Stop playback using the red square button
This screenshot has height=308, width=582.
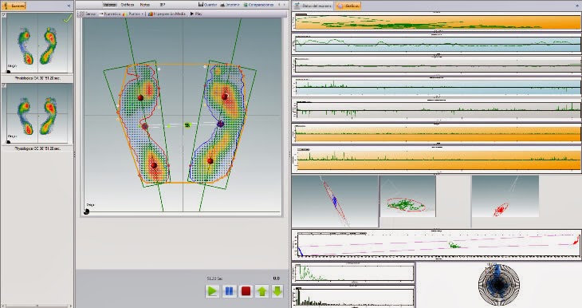pyautogui.click(x=246, y=291)
